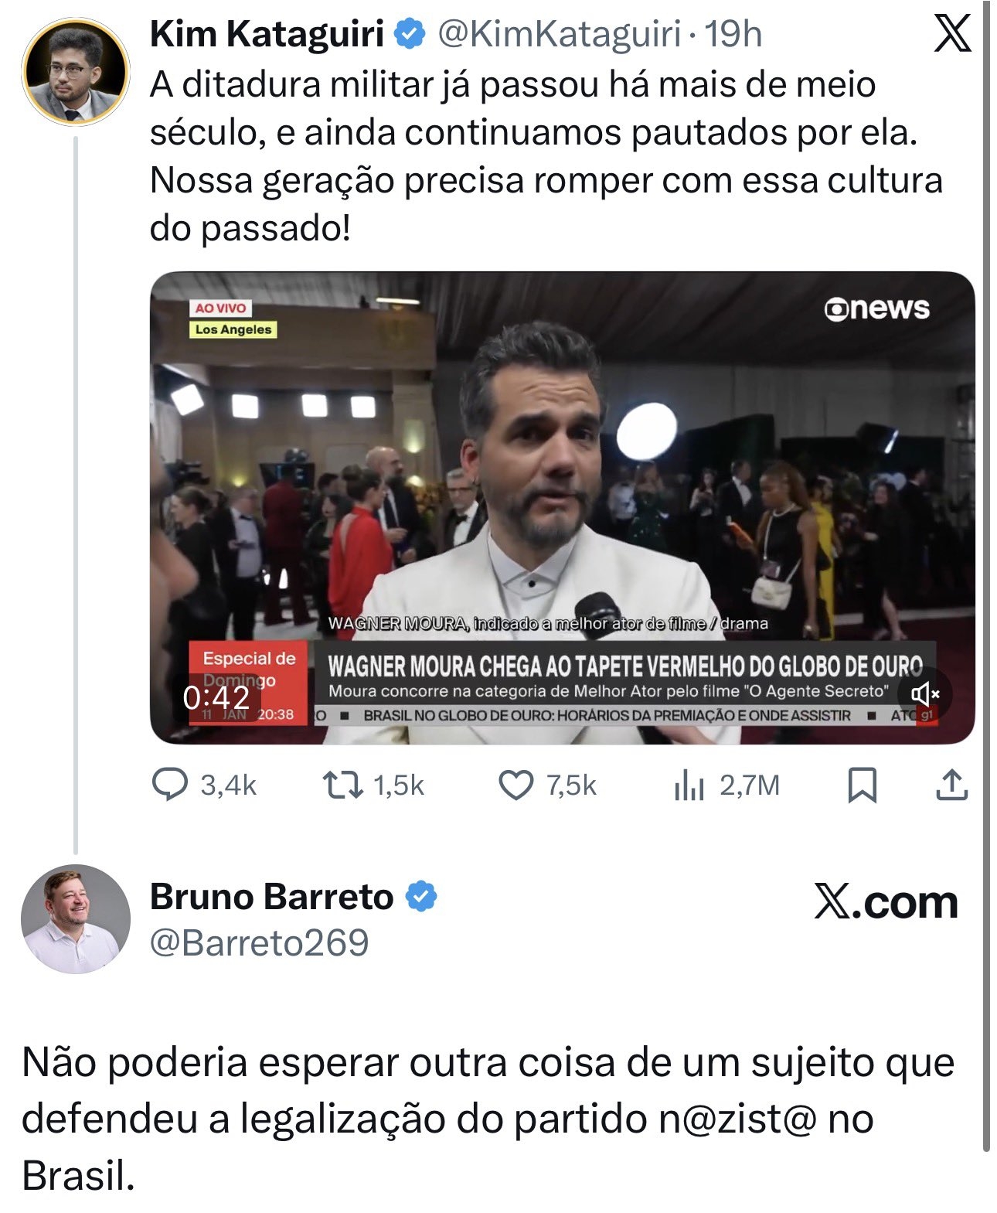This screenshot has height=1213, width=997.
Task: Open the Bruno Barreto display name
Action: click(x=271, y=897)
